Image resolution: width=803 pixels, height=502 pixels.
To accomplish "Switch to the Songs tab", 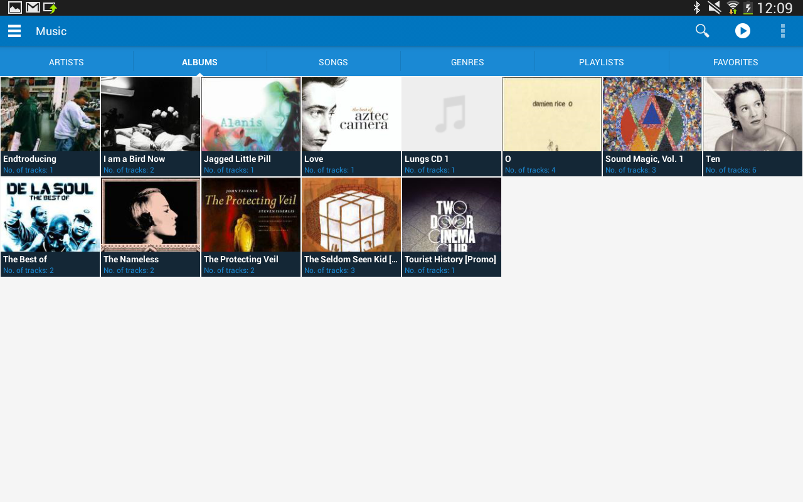I will click(333, 62).
